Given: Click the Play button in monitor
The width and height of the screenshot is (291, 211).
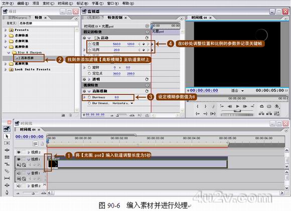Looking at the screenshot, I should click(x=237, y=106).
